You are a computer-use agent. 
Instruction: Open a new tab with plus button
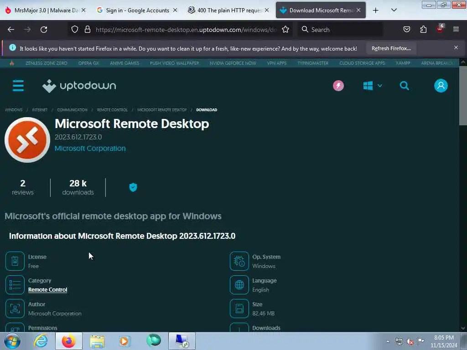click(376, 10)
